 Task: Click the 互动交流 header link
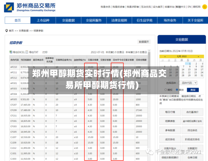tap(146, 7)
